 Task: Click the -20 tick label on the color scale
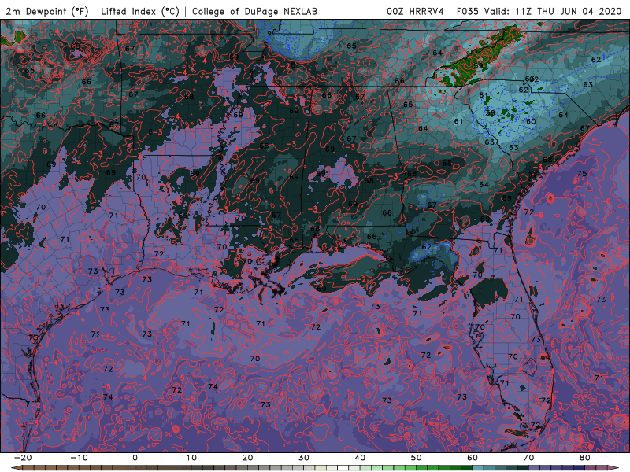[x=23, y=458]
